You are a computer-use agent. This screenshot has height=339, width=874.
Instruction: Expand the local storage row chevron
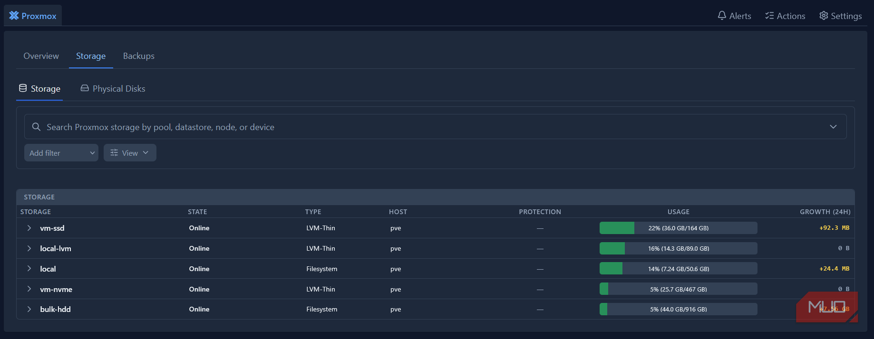tap(29, 269)
